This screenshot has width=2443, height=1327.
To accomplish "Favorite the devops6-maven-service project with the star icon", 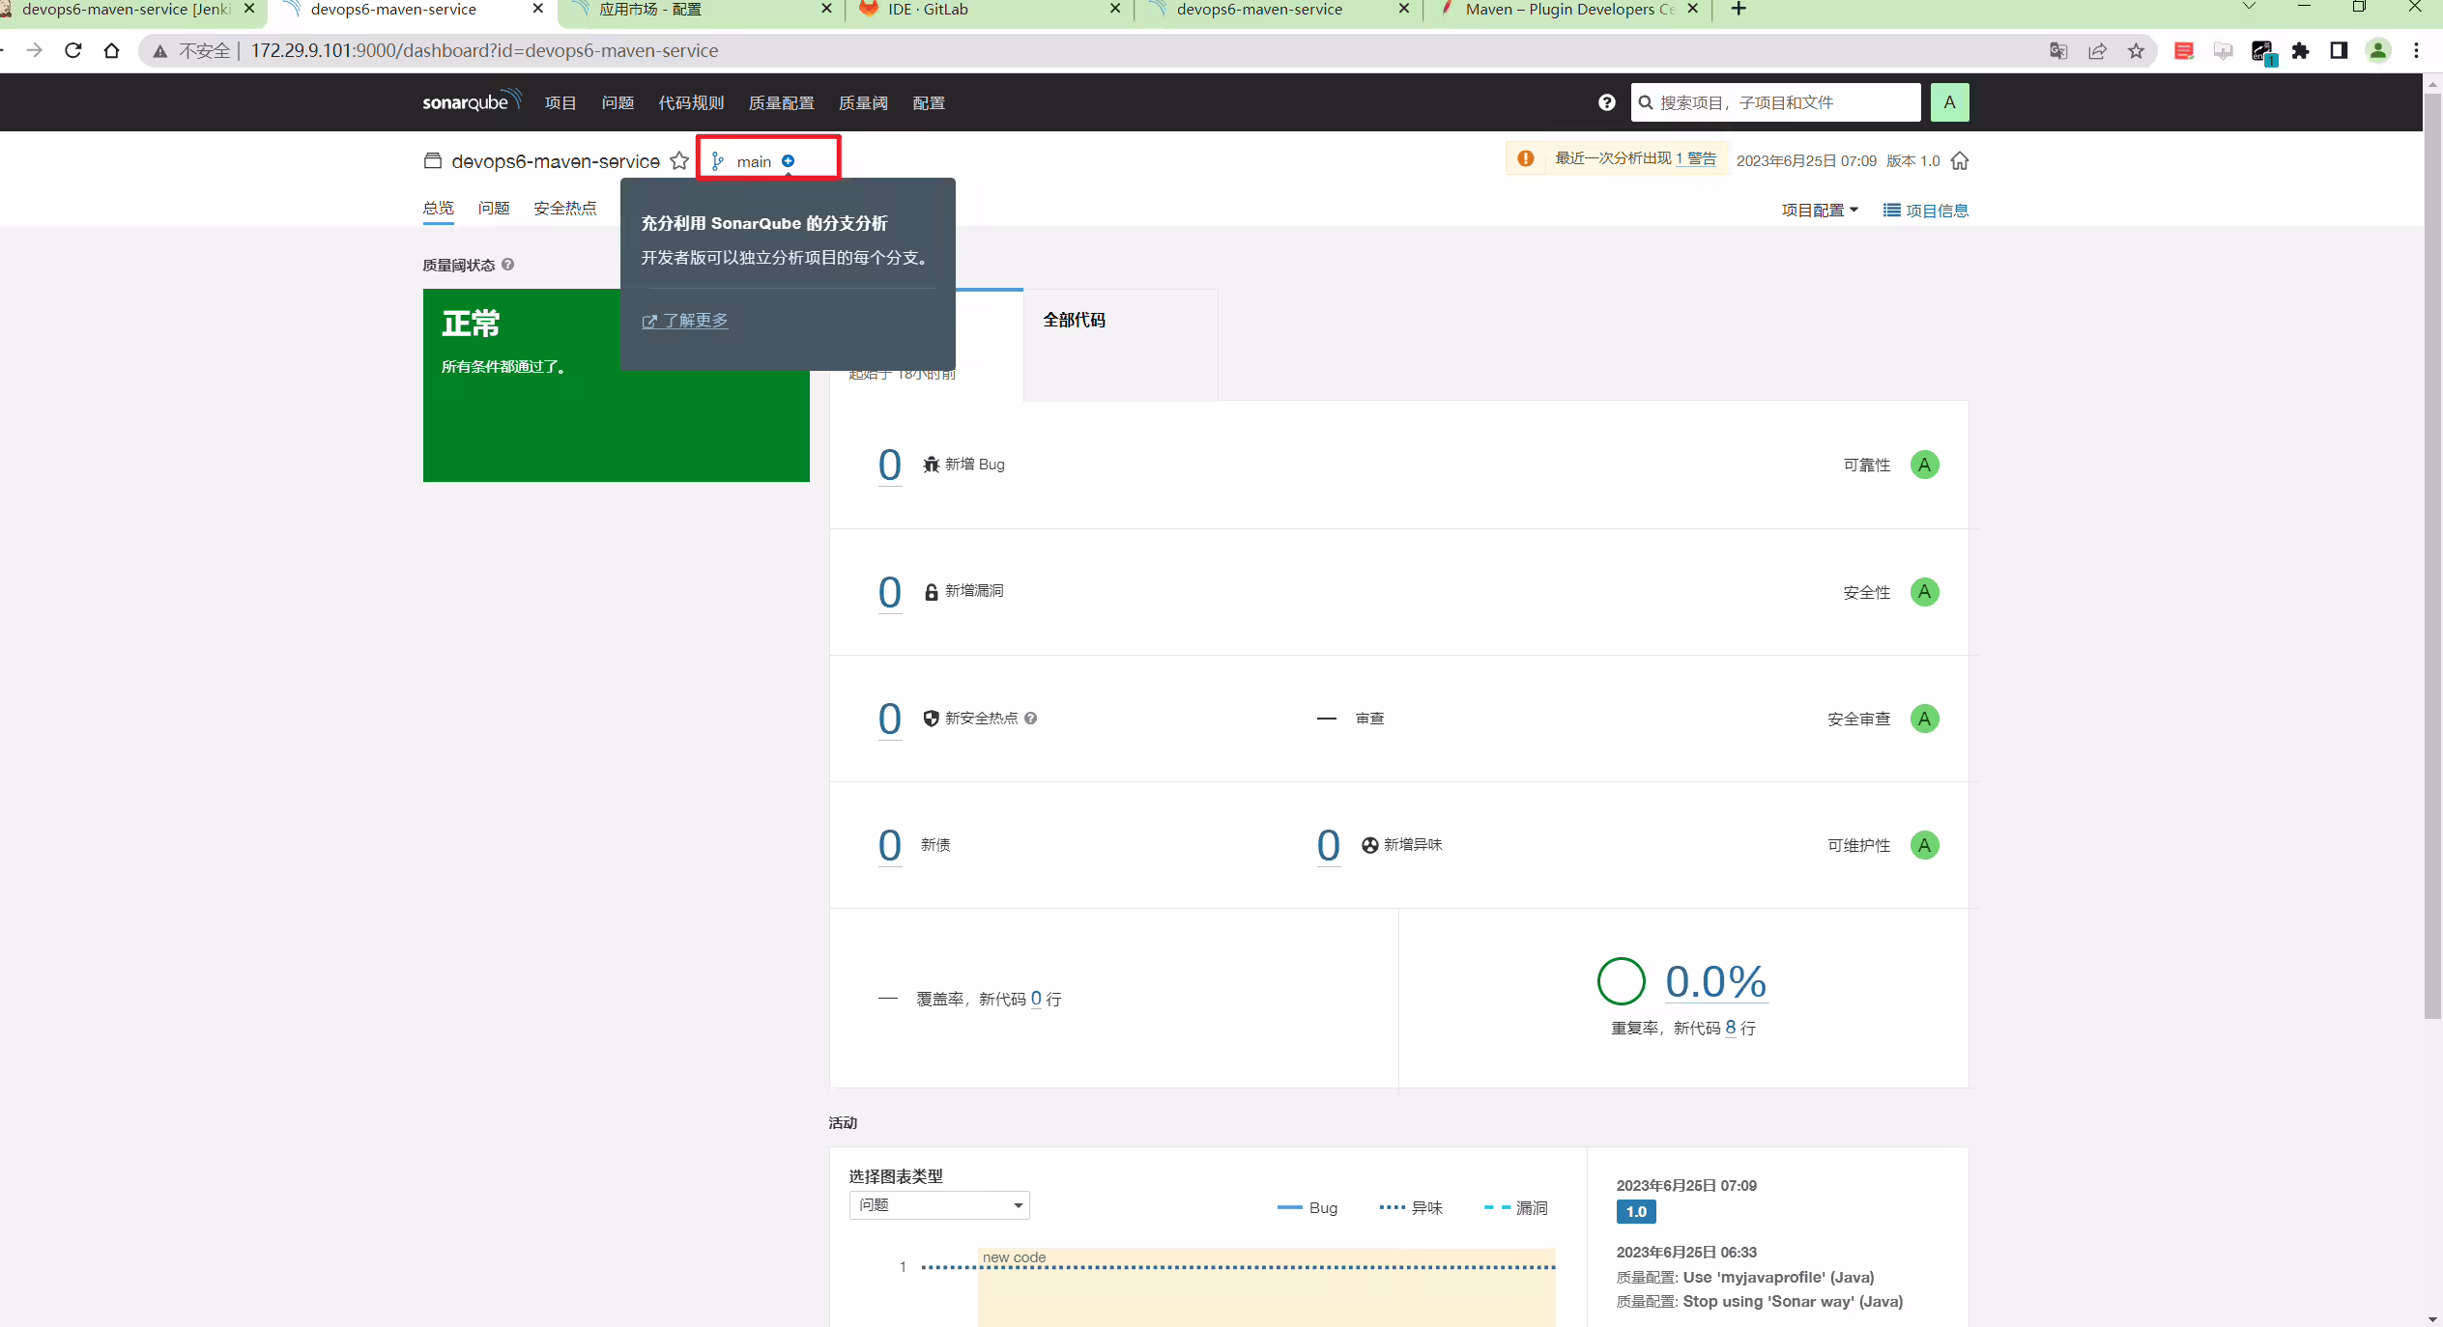I will click(x=679, y=161).
